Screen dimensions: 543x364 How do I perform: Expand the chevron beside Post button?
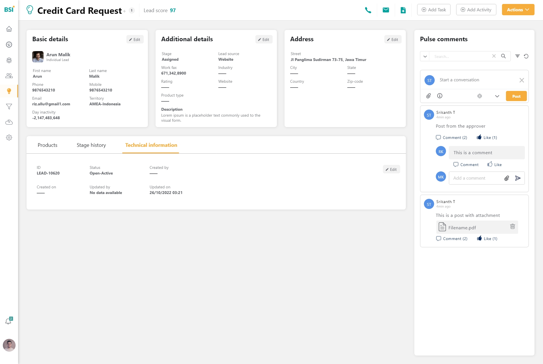point(497,96)
